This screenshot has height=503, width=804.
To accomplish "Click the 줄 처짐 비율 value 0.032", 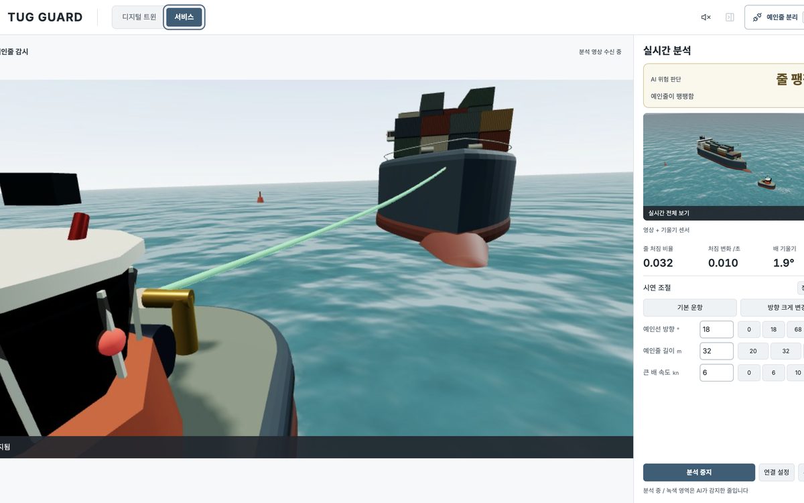I will (x=658, y=263).
